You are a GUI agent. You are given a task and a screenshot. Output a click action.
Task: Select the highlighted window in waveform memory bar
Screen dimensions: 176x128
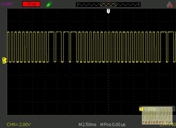click(108, 5)
